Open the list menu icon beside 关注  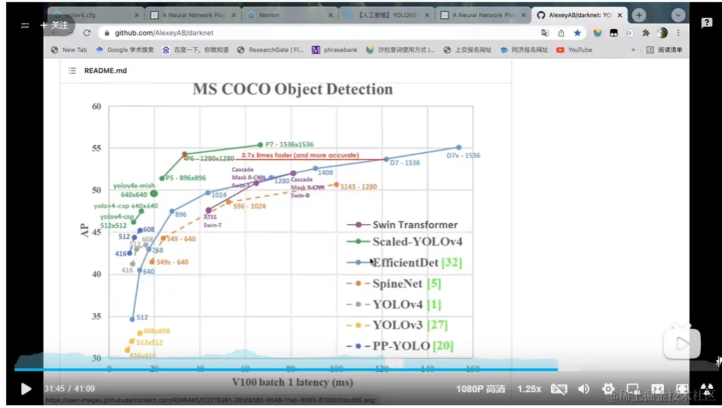(25, 25)
